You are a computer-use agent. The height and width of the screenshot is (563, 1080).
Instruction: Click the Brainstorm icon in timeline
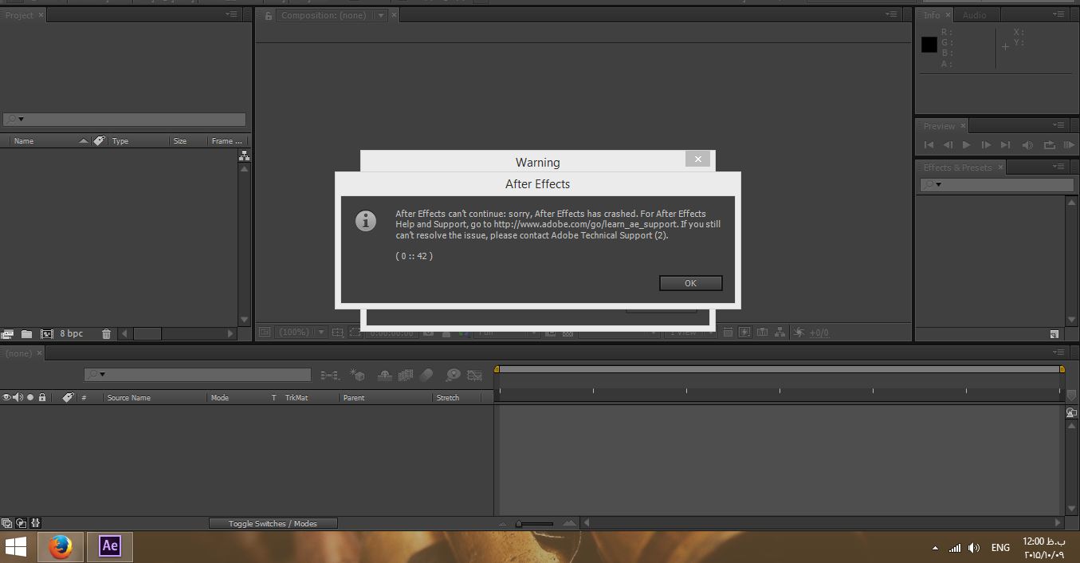click(453, 374)
